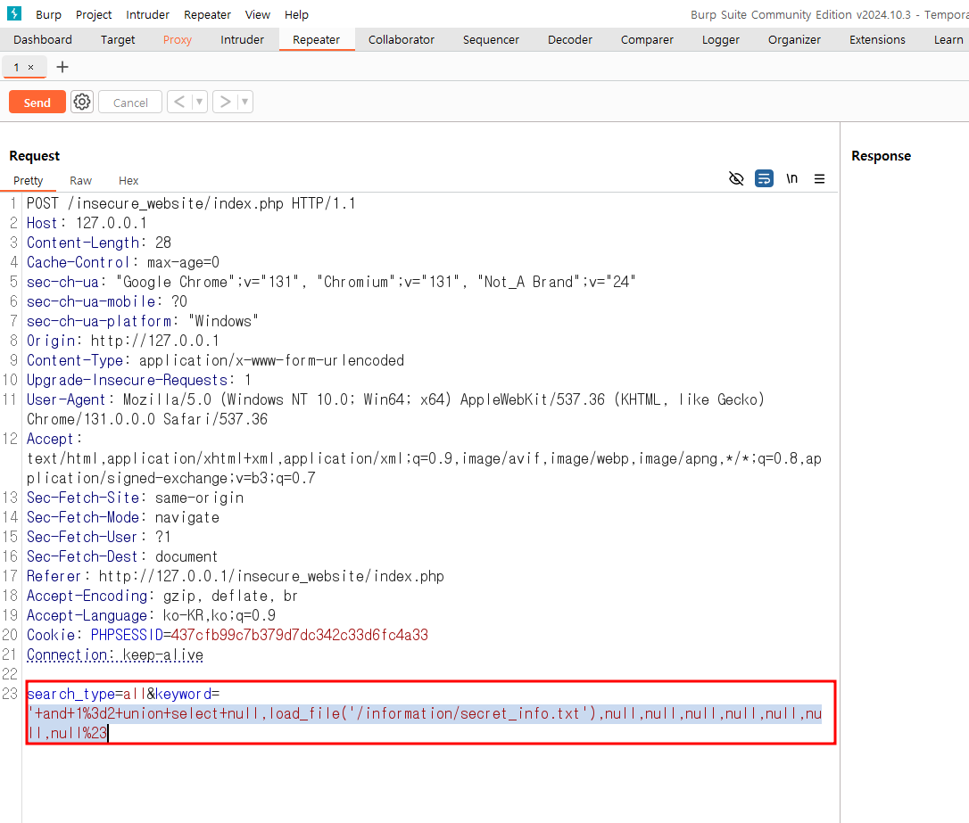Click the Content-Type header line
The height and width of the screenshot is (823, 969).
coord(215,360)
